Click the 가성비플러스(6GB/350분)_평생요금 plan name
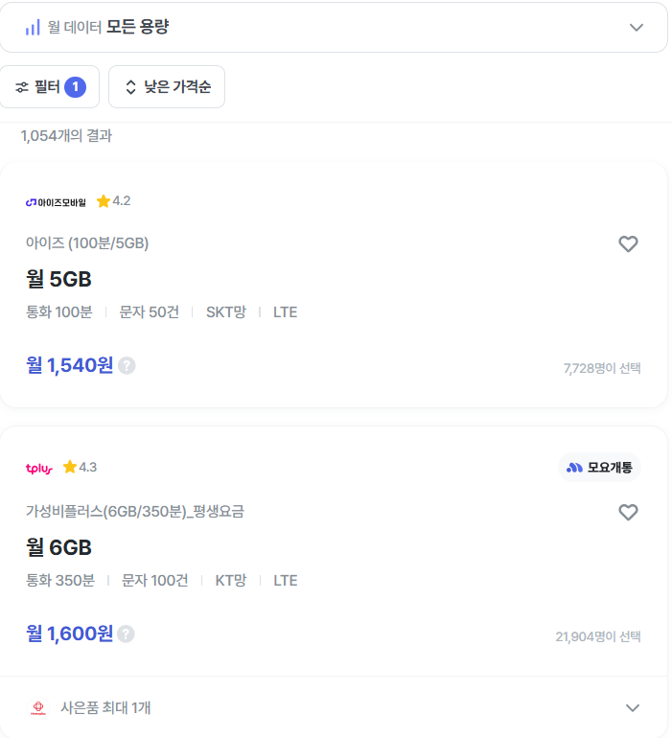This screenshot has height=738, width=672. (x=135, y=512)
